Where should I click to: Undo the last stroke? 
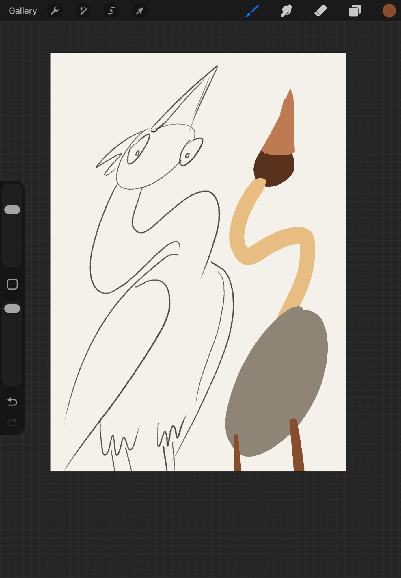12,402
